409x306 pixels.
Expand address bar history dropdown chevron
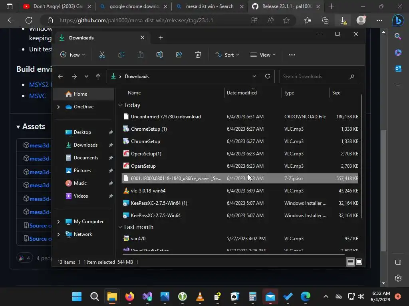coord(254,76)
